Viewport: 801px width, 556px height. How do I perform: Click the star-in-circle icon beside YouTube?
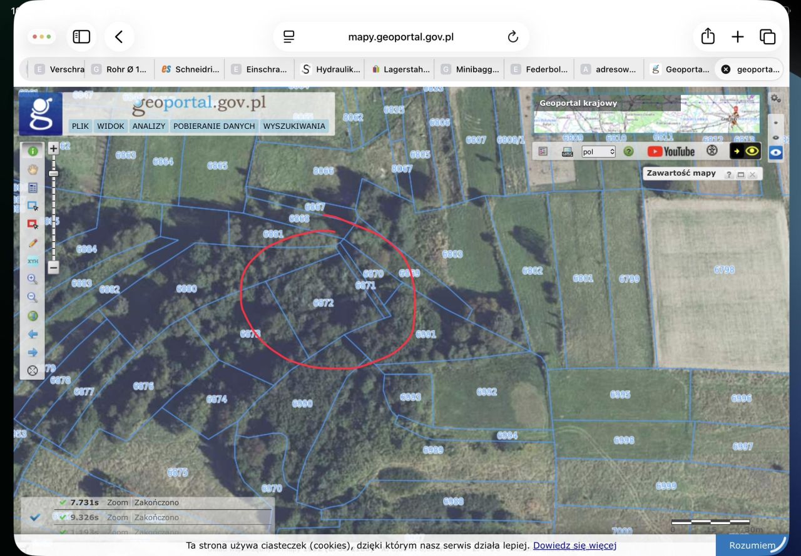(712, 151)
